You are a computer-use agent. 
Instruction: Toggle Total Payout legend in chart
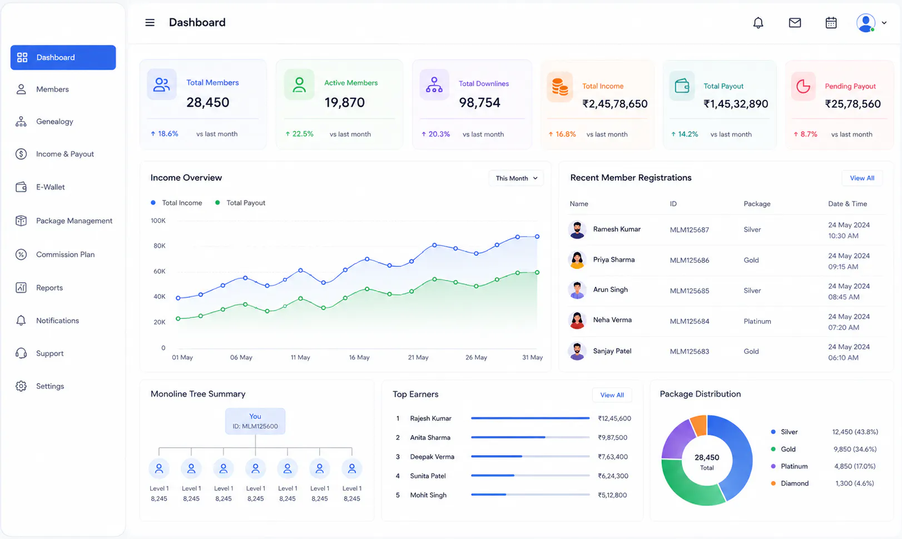240,203
